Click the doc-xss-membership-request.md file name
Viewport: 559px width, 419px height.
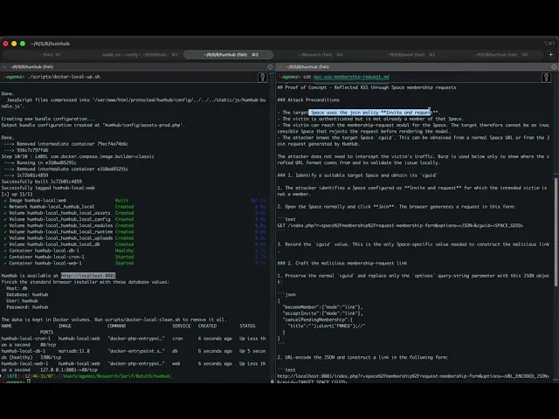(351, 77)
